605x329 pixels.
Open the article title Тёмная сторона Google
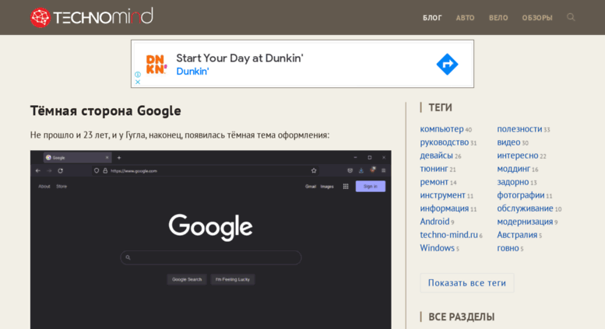pos(106,110)
